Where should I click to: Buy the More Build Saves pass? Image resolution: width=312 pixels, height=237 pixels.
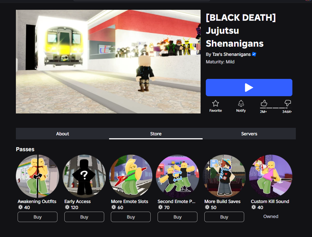click(224, 217)
